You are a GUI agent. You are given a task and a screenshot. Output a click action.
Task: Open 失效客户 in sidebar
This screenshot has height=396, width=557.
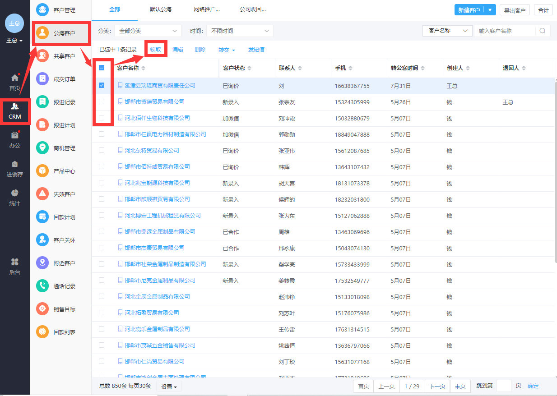click(x=60, y=194)
